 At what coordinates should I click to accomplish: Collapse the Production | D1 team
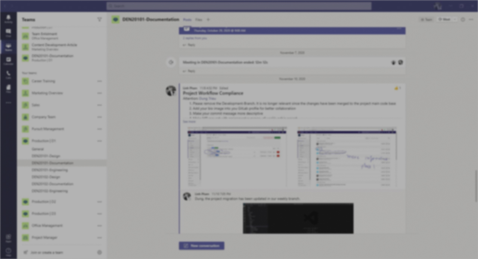pyautogui.click(x=25, y=141)
